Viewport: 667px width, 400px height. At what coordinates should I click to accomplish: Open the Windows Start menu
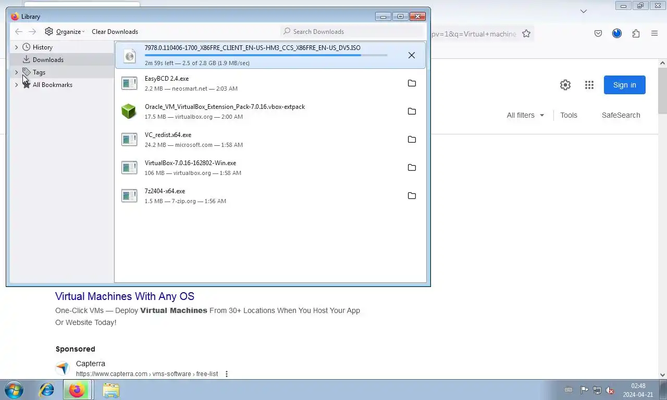pyautogui.click(x=14, y=390)
